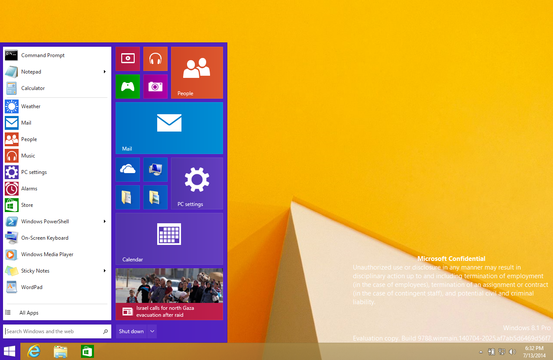Viewport: 553px width, 360px height.
Task: Open the wide Mail tile
Action: point(169,128)
